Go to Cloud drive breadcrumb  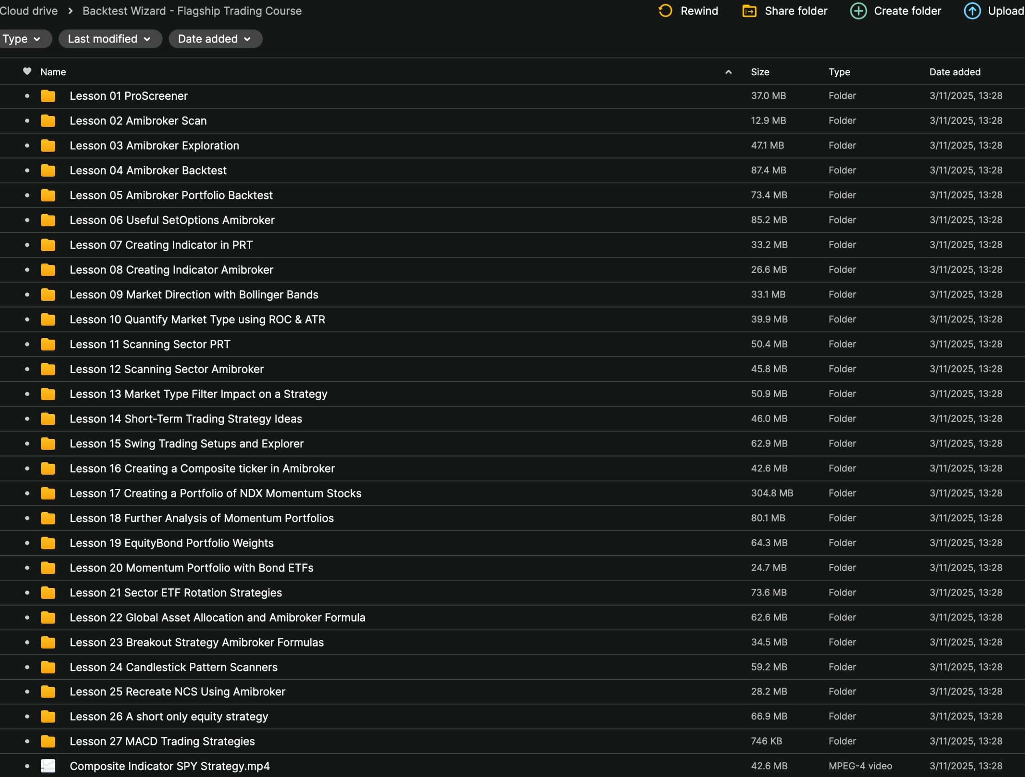[x=29, y=11]
